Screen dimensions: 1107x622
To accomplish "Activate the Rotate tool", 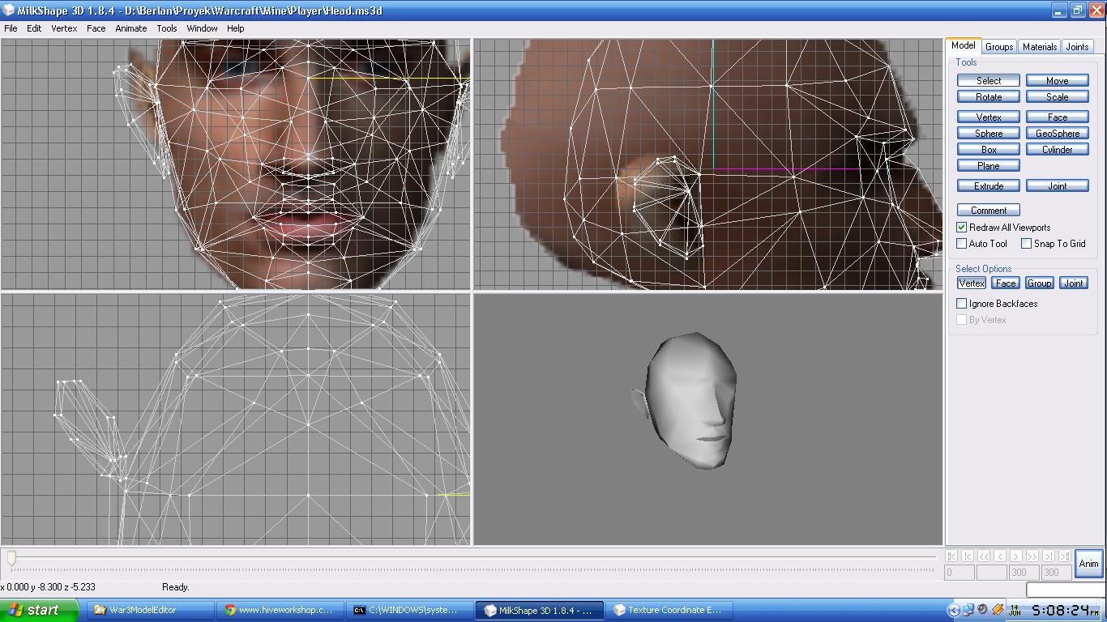I will point(989,96).
